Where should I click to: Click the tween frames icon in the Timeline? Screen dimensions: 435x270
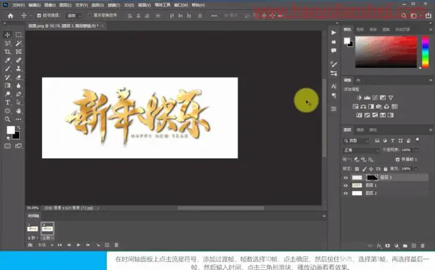click(x=98, y=245)
